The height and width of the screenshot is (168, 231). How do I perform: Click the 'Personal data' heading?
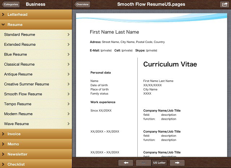click(x=100, y=72)
